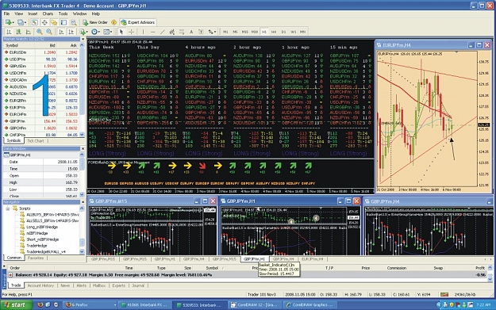Select the Horizontal Line drawing tool
496x310 pixels.
click(x=153, y=32)
